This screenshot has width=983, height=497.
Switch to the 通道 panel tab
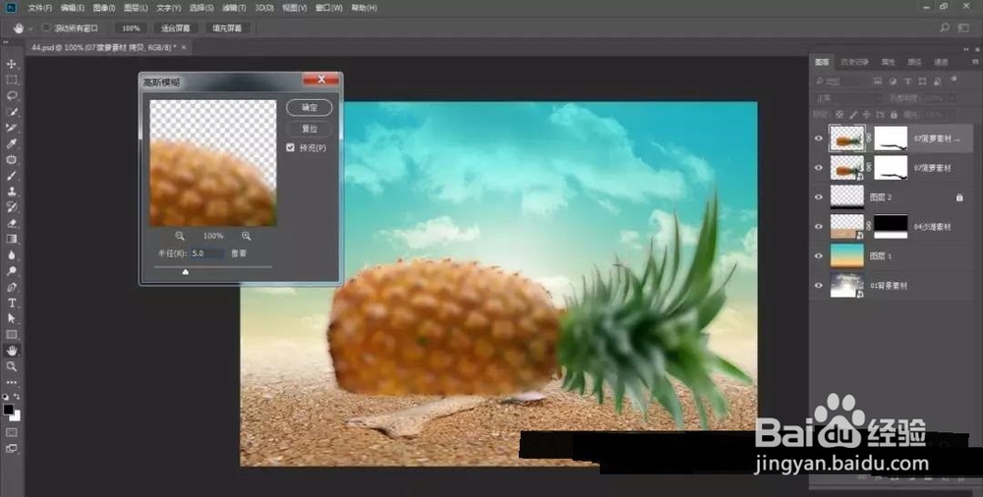(941, 62)
